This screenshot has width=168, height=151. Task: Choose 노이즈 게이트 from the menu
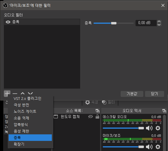point(30,111)
